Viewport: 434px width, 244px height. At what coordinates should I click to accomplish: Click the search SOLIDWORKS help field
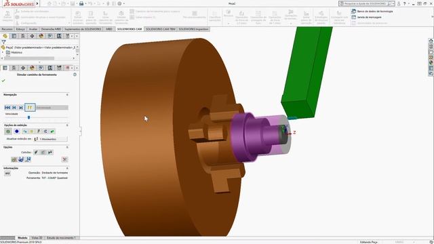tap(367, 3)
